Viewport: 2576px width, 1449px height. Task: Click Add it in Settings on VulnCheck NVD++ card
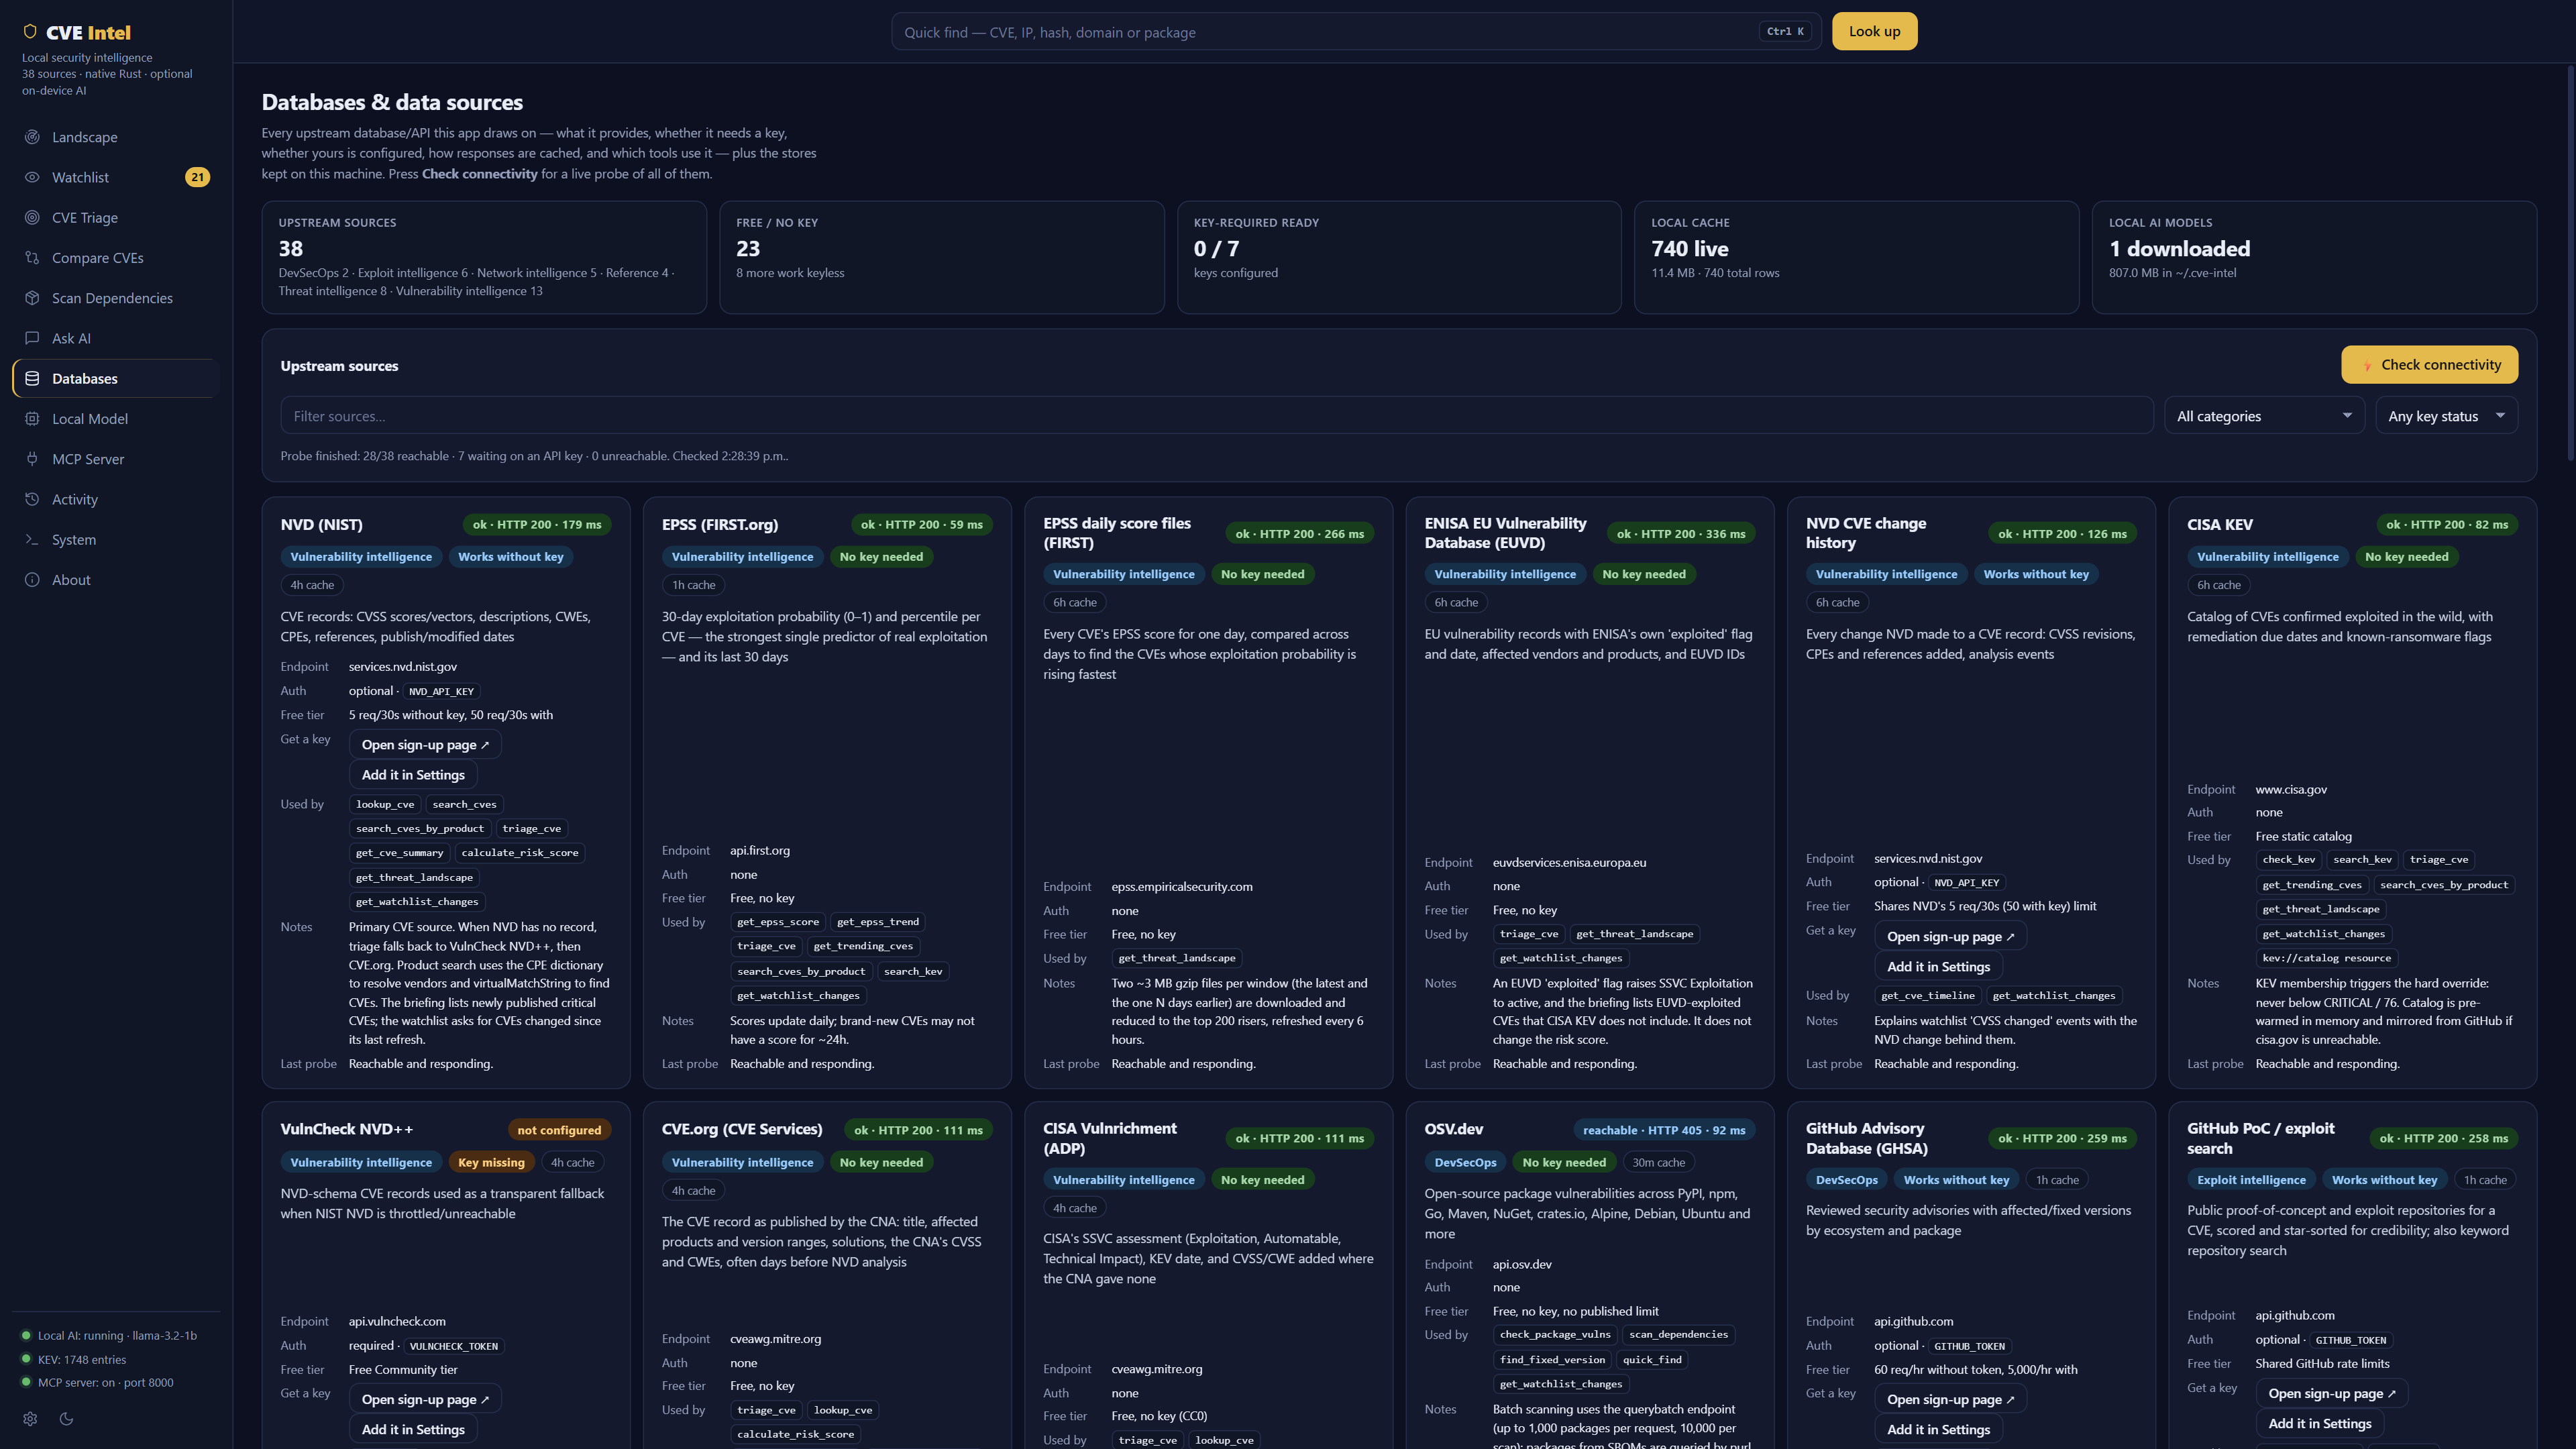413,1429
